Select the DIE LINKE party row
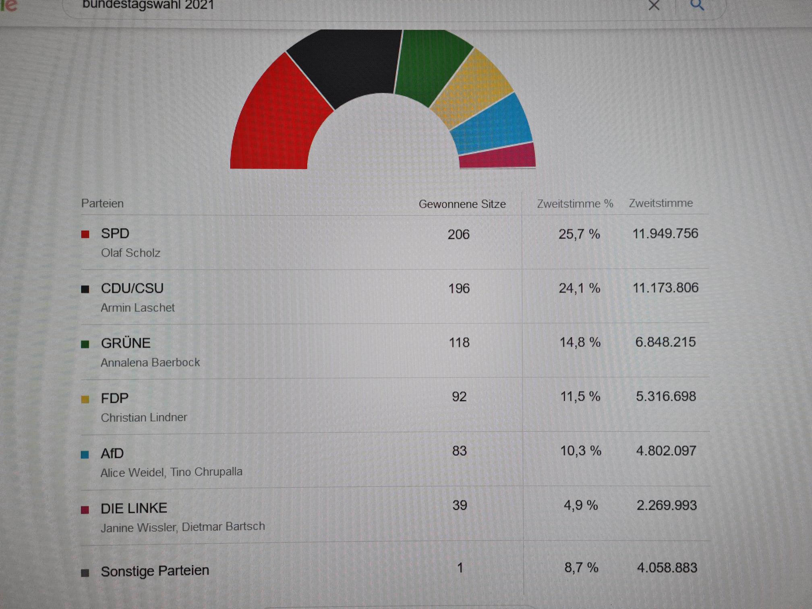Screen dimensions: 812x609 [134, 508]
